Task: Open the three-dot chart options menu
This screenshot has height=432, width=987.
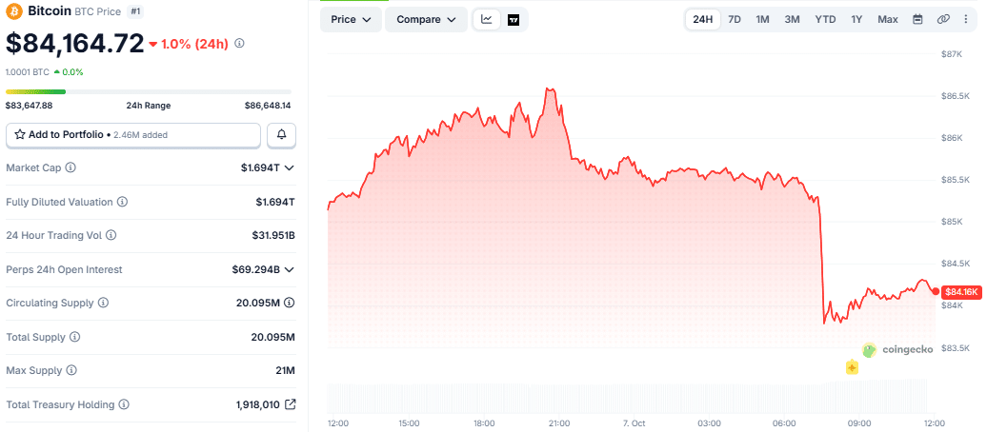Action: (966, 19)
